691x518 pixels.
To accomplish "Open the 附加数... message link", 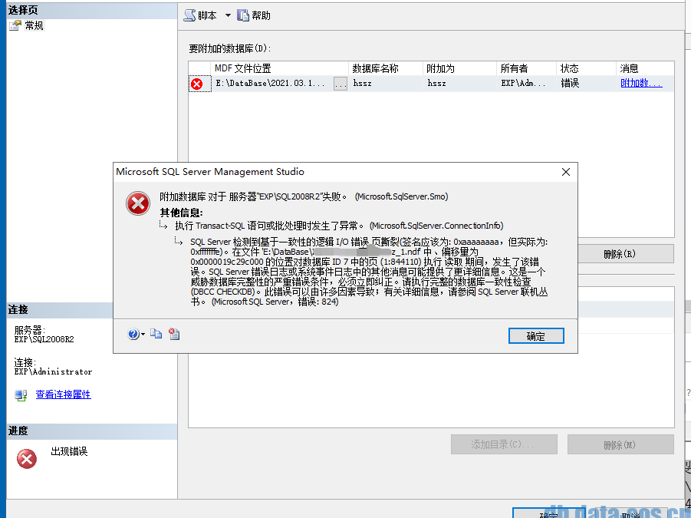I will pos(641,83).
